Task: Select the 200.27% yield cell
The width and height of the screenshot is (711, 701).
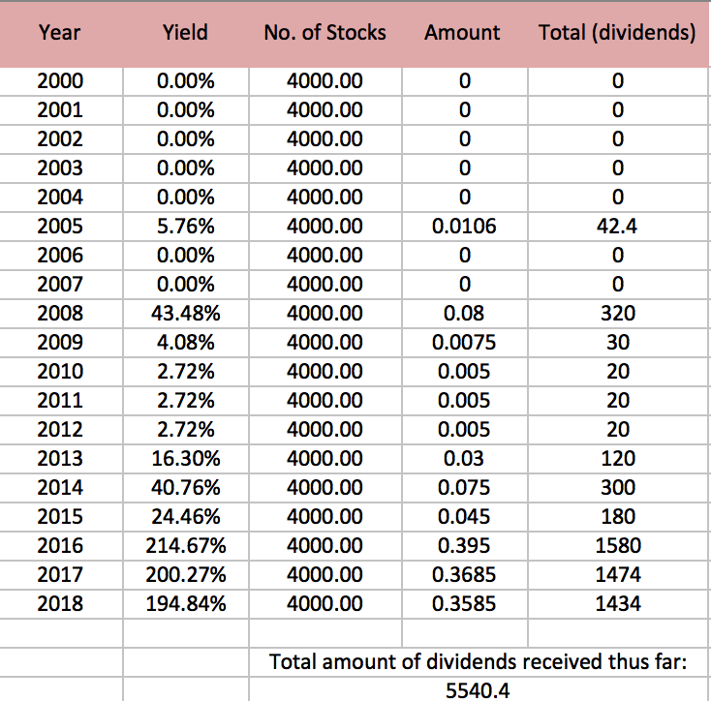Action: [186, 574]
